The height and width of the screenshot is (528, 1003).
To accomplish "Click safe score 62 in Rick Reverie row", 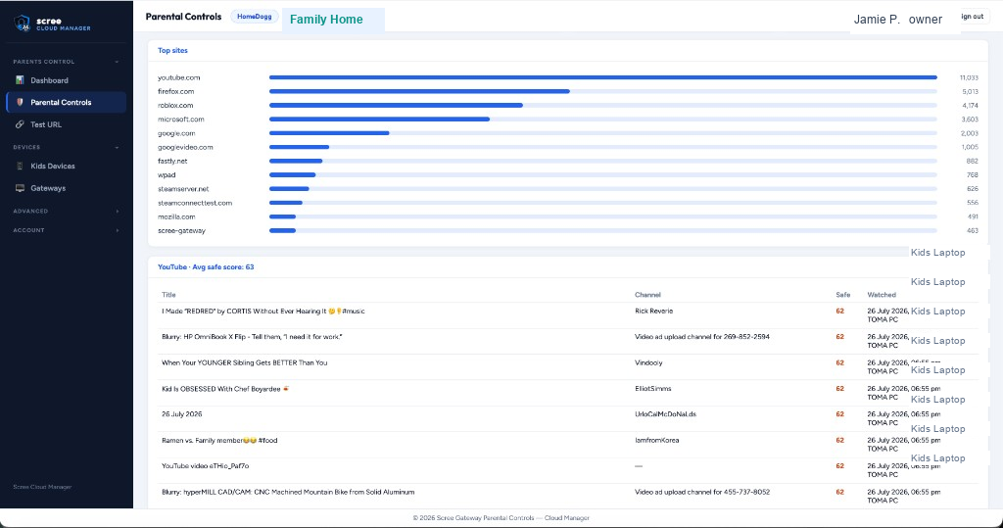I will point(839,312).
